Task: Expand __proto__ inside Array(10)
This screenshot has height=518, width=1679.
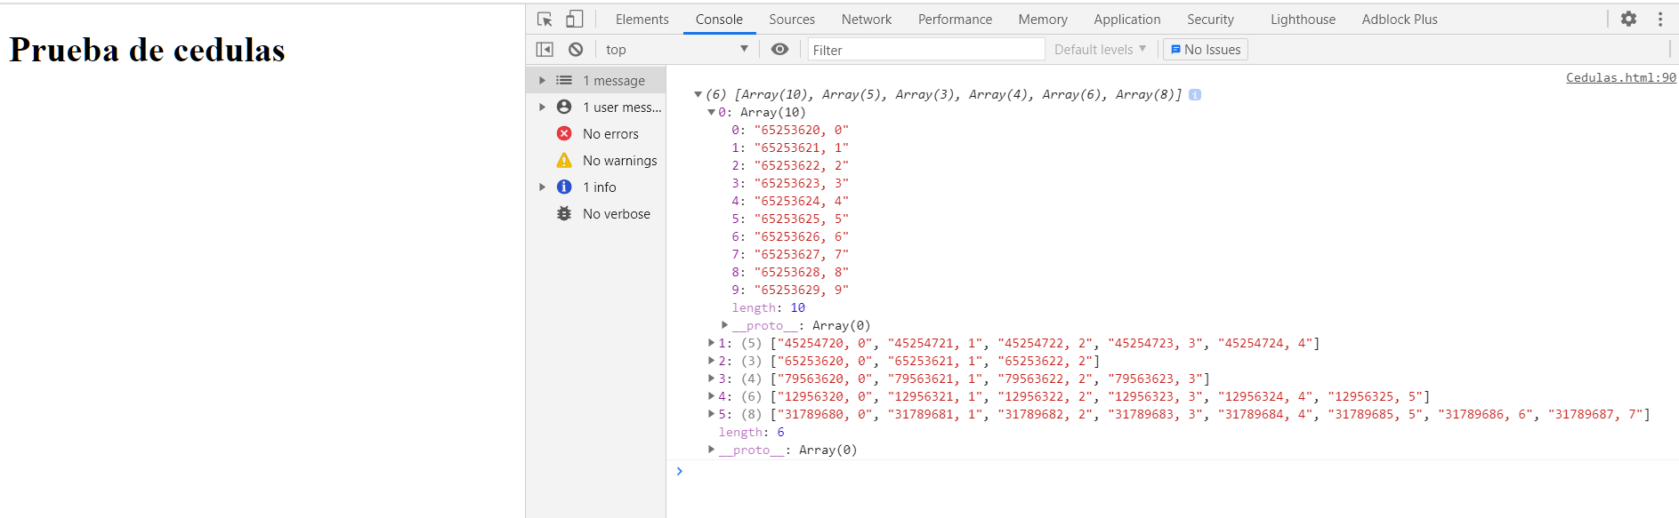Action: (x=725, y=325)
